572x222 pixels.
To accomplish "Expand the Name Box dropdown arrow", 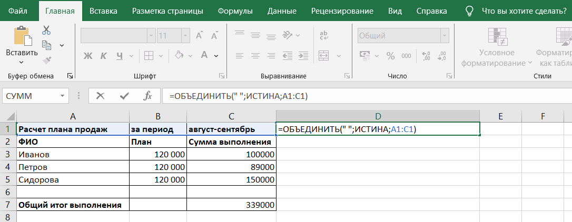I will [x=62, y=96].
